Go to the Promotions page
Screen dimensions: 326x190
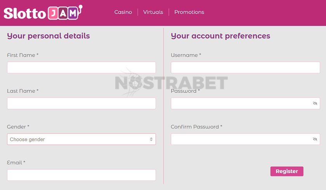(x=189, y=12)
